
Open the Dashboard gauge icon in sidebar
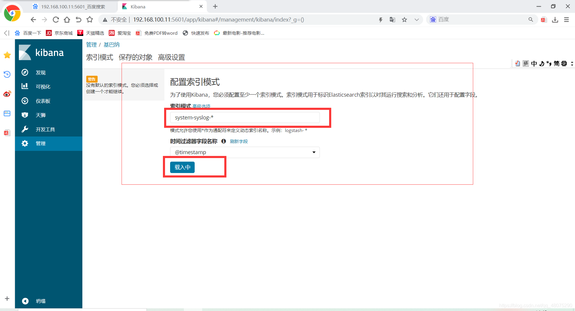(x=25, y=101)
